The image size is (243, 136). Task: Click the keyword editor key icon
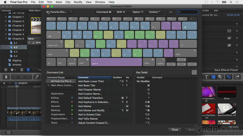pos(37,77)
